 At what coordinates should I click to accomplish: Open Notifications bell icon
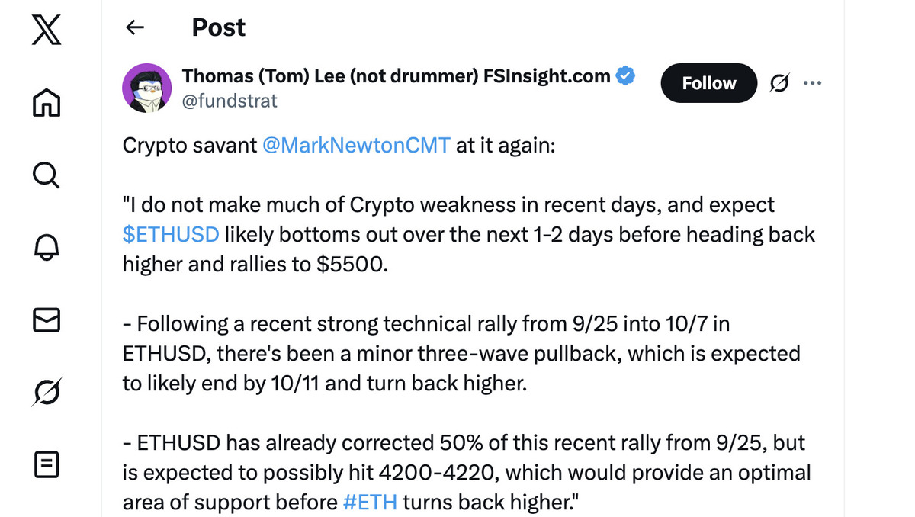coord(47,248)
